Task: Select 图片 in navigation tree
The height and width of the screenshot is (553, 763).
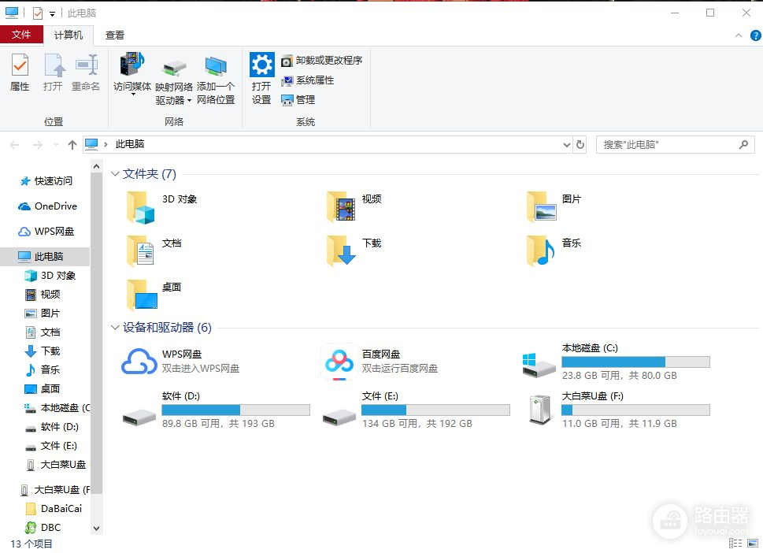Action: tap(43, 314)
